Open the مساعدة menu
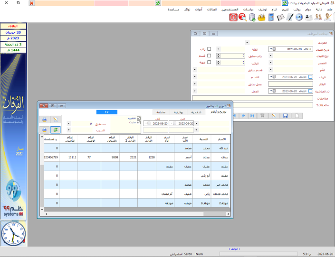Viewport: 335px width, 257px height. [x=176, y=9]
